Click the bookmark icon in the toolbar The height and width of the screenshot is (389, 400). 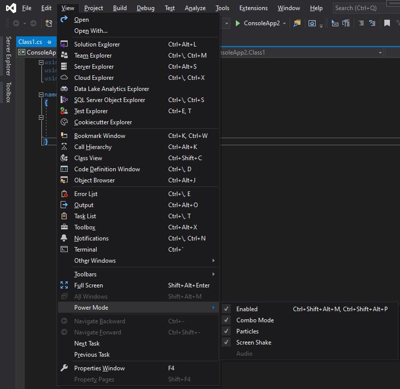(387, 23)
